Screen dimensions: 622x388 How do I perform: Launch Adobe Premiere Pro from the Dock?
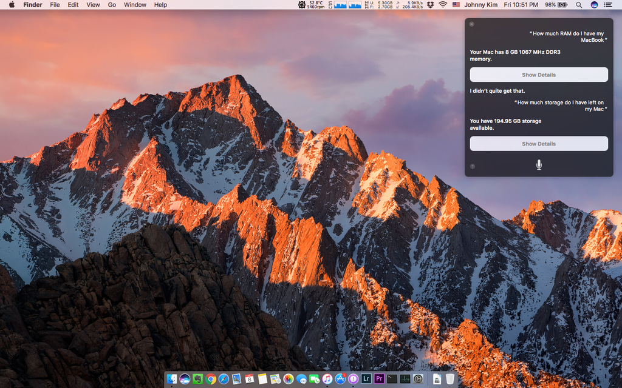pyautogui.click(x=379, y=379)
